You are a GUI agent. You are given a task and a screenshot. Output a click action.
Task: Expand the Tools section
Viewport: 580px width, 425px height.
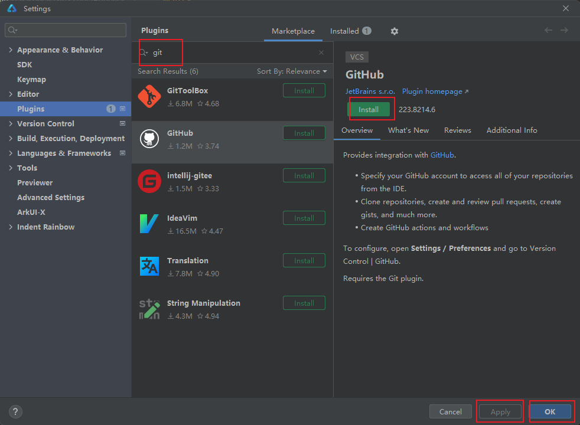click(x=11, y=168)
